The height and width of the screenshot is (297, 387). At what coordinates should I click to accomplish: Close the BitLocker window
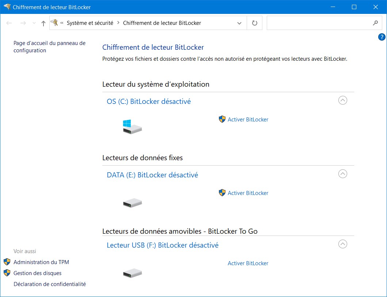pyautogui.click(x=375, y=7)
